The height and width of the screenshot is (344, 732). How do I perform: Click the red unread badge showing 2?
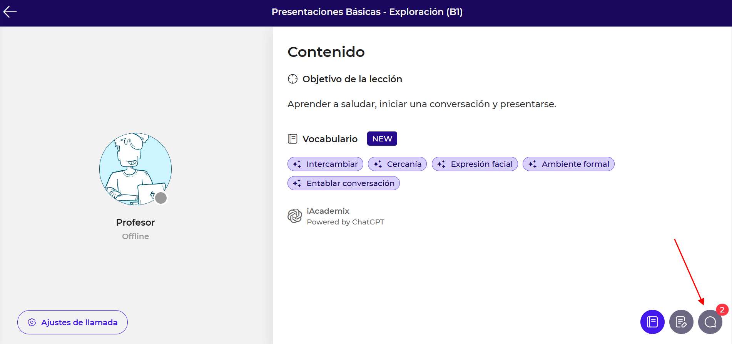coord(722,310)
